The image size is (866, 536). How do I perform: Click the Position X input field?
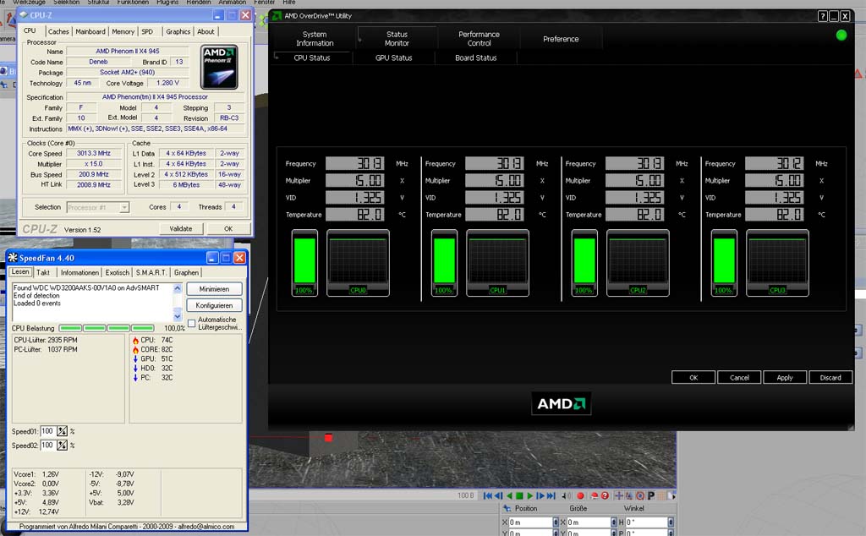[x=530, y=522]
